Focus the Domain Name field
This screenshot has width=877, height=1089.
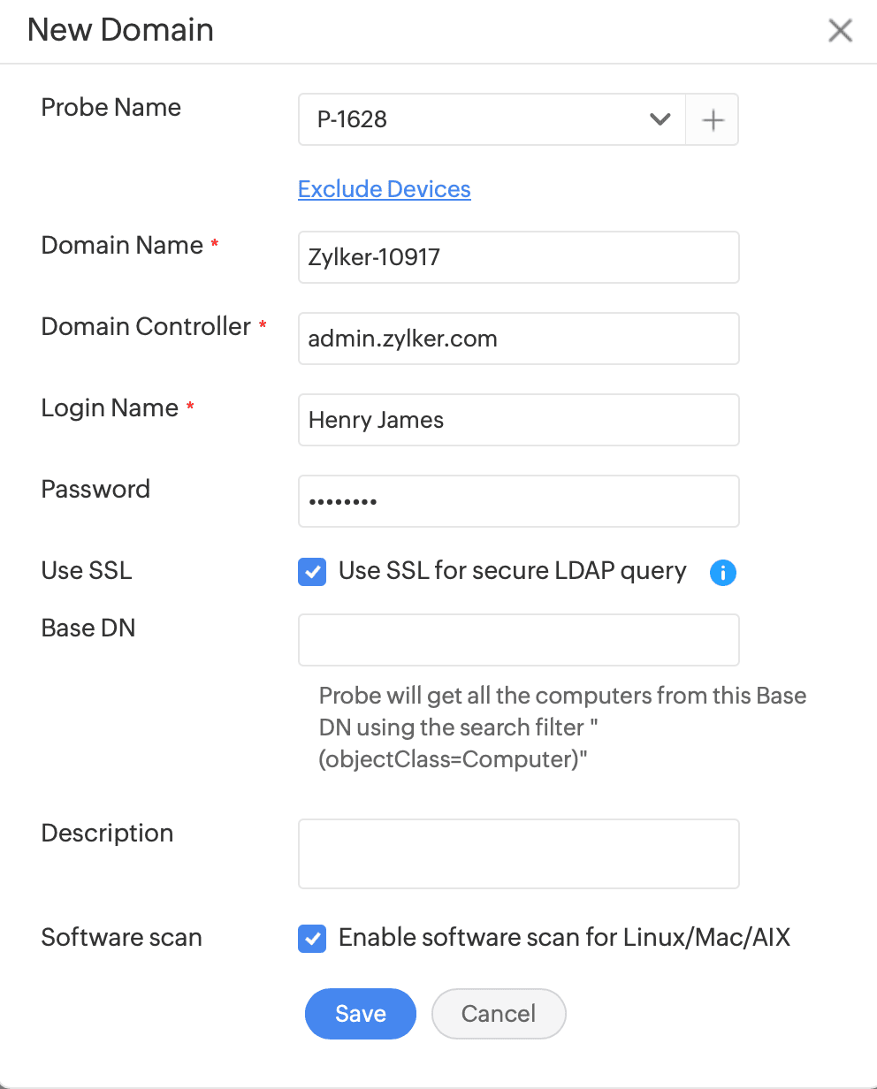[518, 257]
